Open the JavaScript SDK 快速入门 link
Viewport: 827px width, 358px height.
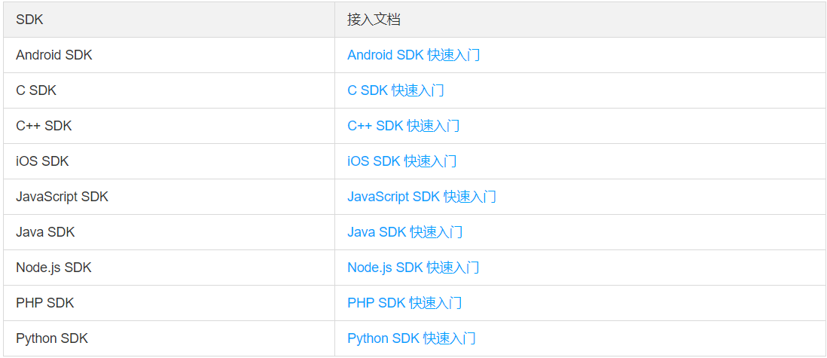click(x=421, y=197)
